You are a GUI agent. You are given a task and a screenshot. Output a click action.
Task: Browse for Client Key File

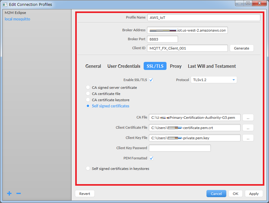pyautogui.click(x=248, y=138)
